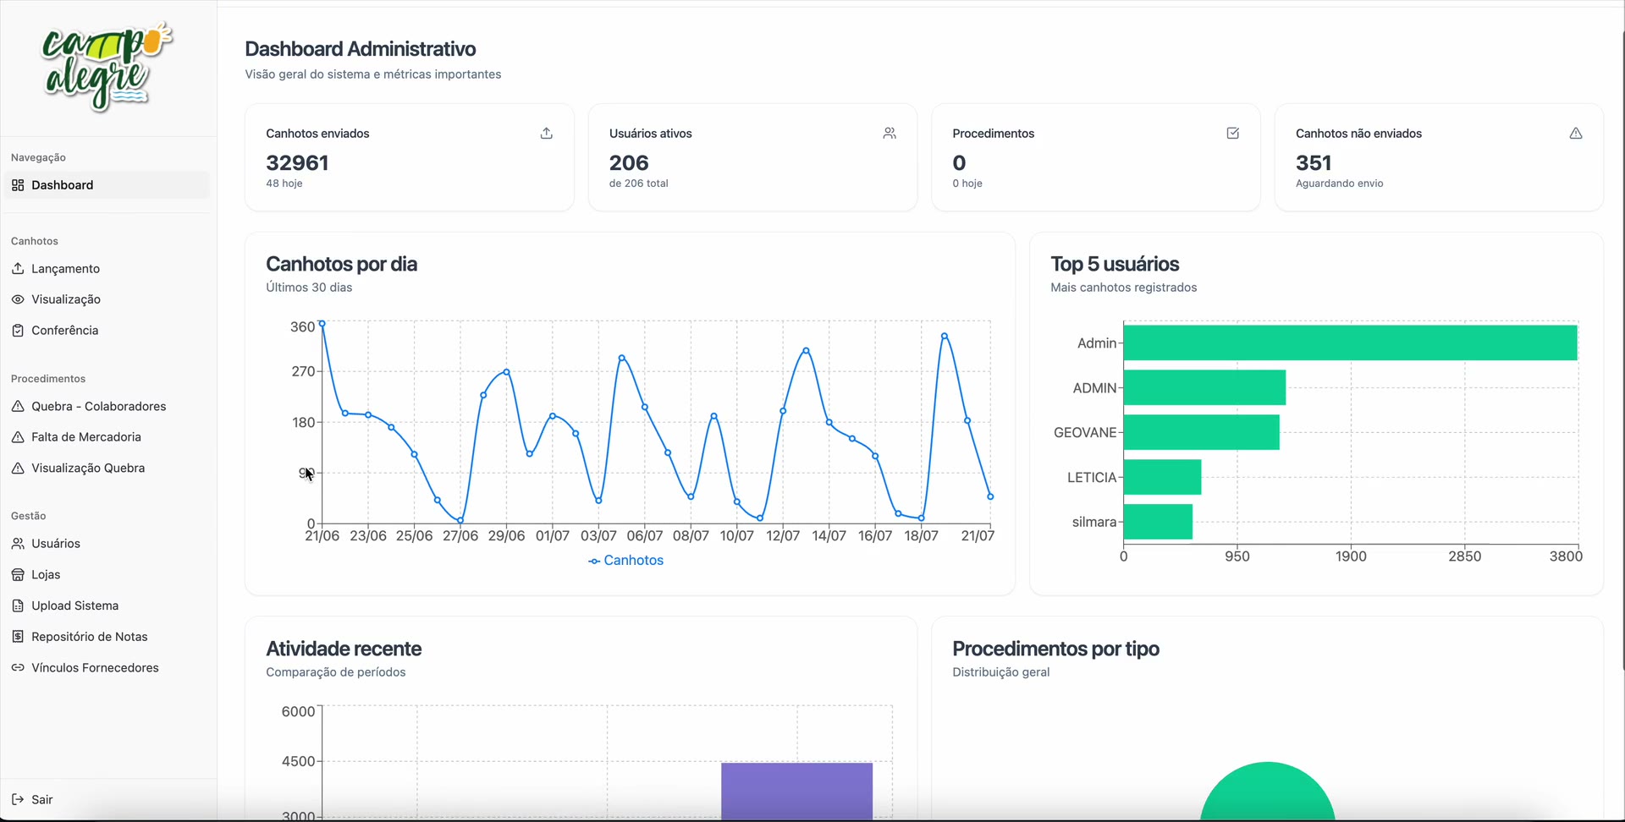Image resolution: width=1625 pixels, height=822 pixels.
Task: Click the Visualização eye icon
Action: (x=18, y=299)
